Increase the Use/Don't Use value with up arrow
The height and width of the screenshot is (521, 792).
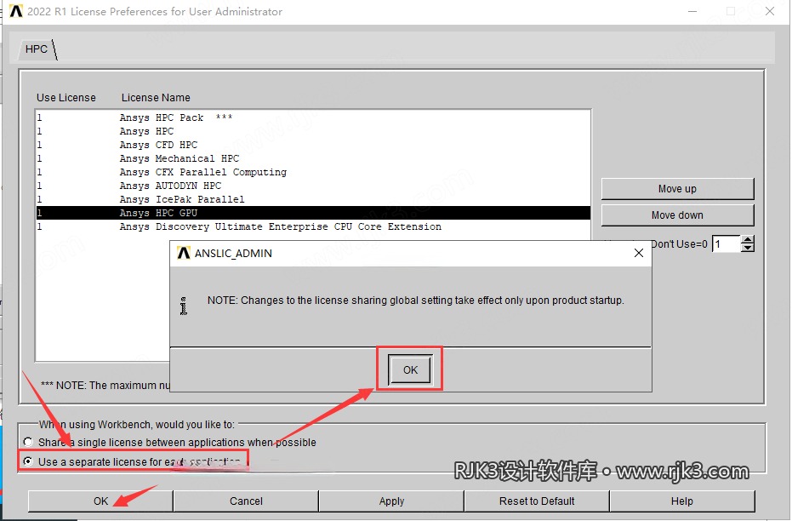[748, 239]
